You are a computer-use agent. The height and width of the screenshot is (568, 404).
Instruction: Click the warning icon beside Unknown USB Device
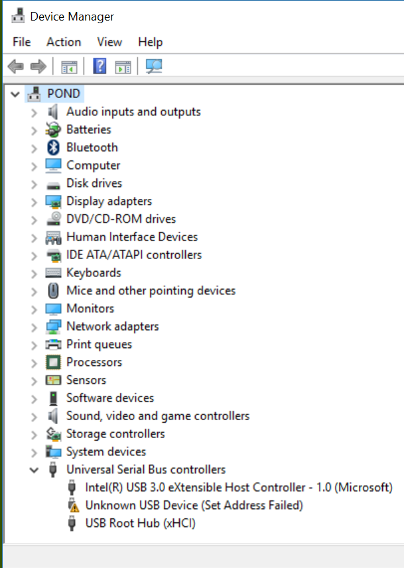pos(73,505)
